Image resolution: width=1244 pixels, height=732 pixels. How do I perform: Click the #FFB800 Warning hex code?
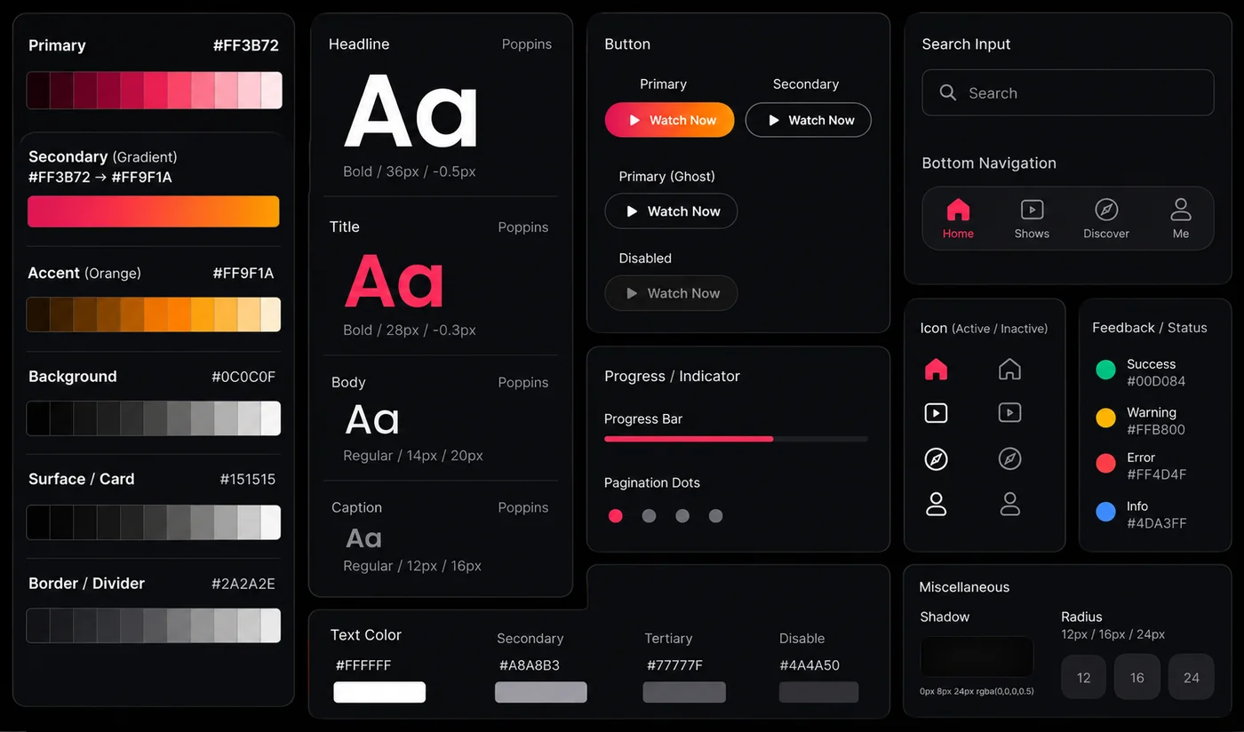1156,429
